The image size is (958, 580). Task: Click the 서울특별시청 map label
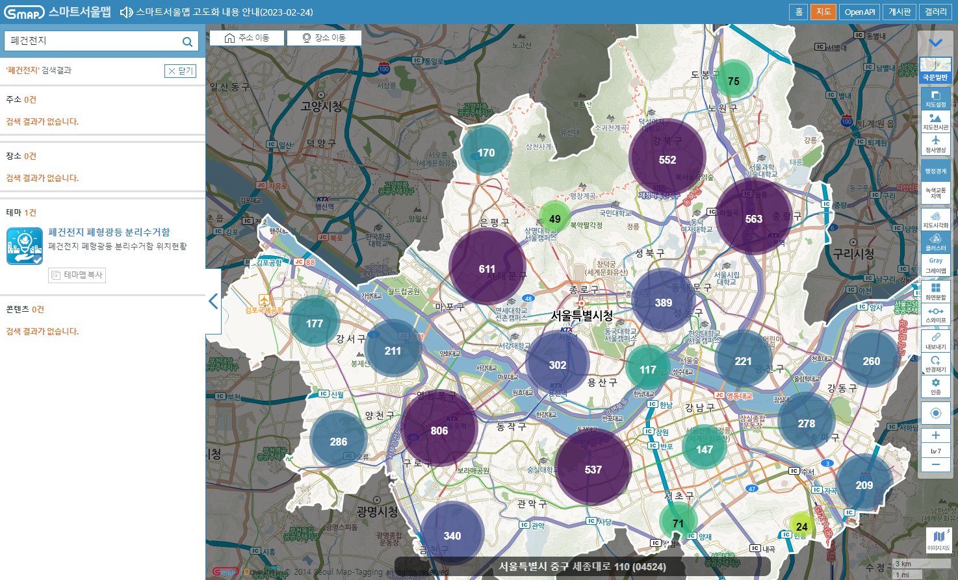[x=582, y=316]
